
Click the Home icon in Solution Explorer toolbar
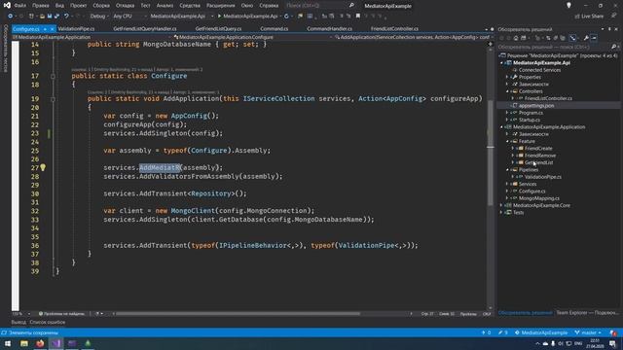coord(516,38)
